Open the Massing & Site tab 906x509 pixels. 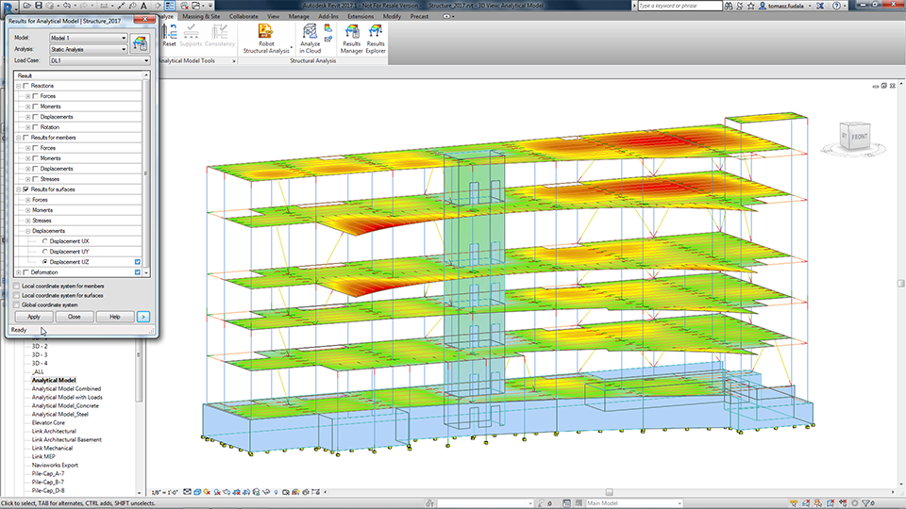point(202,17)
